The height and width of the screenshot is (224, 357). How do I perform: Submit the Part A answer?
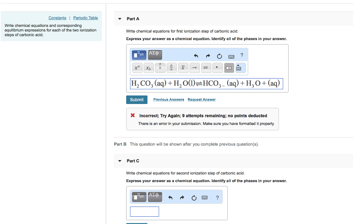click(137, 99)
